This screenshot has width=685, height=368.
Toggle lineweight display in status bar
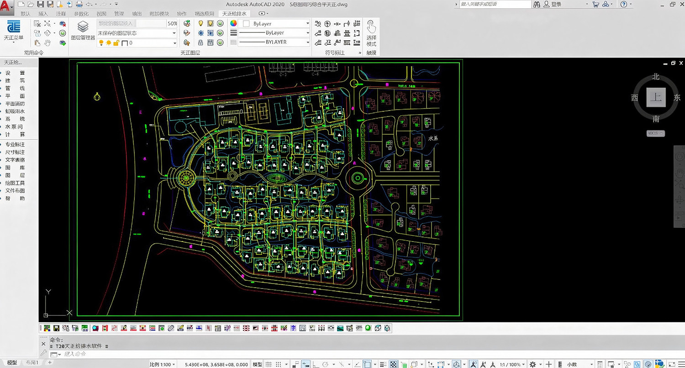(383, 364)
